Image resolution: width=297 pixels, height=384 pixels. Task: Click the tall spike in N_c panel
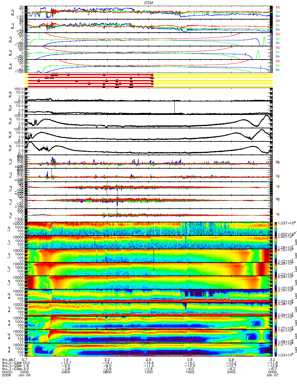pyautogui.click(x=174, y=107)
